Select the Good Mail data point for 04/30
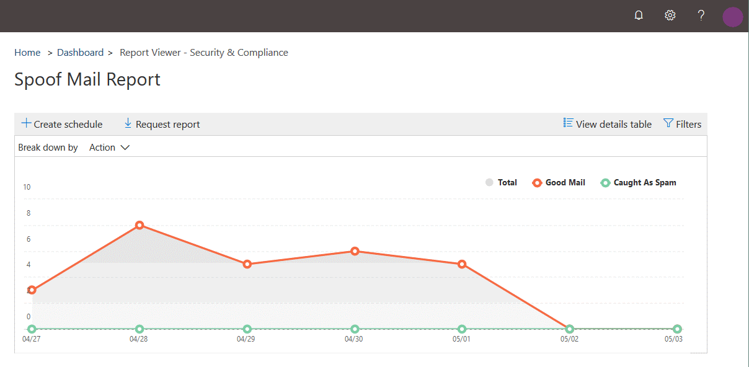The image size is (749, 367). [x=355, y=251]
